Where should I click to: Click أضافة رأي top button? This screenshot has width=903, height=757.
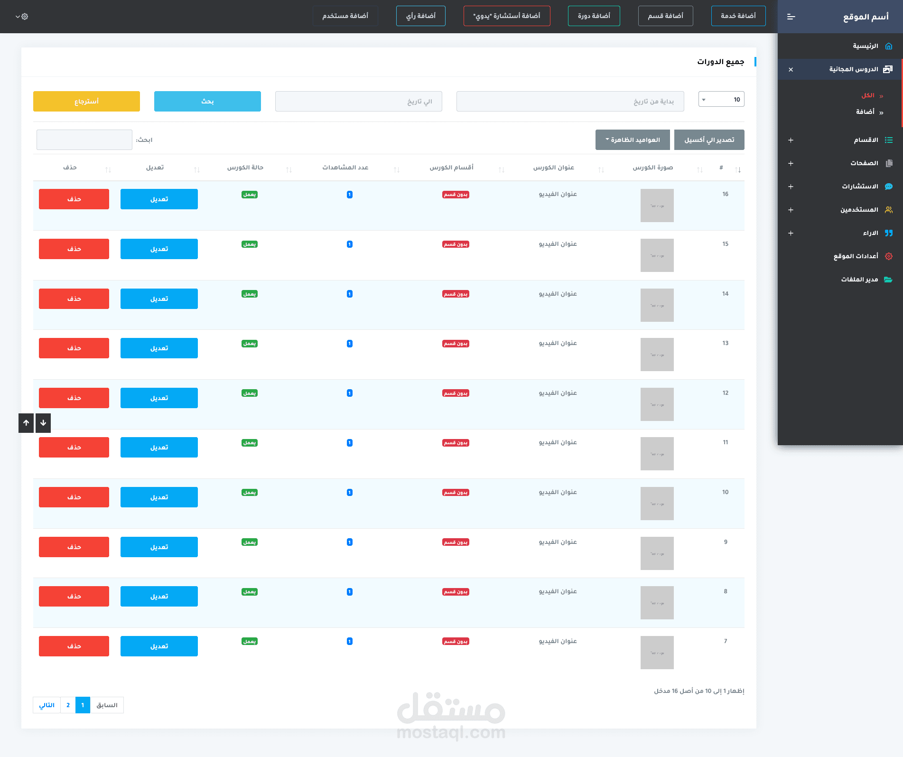(421, 16)
